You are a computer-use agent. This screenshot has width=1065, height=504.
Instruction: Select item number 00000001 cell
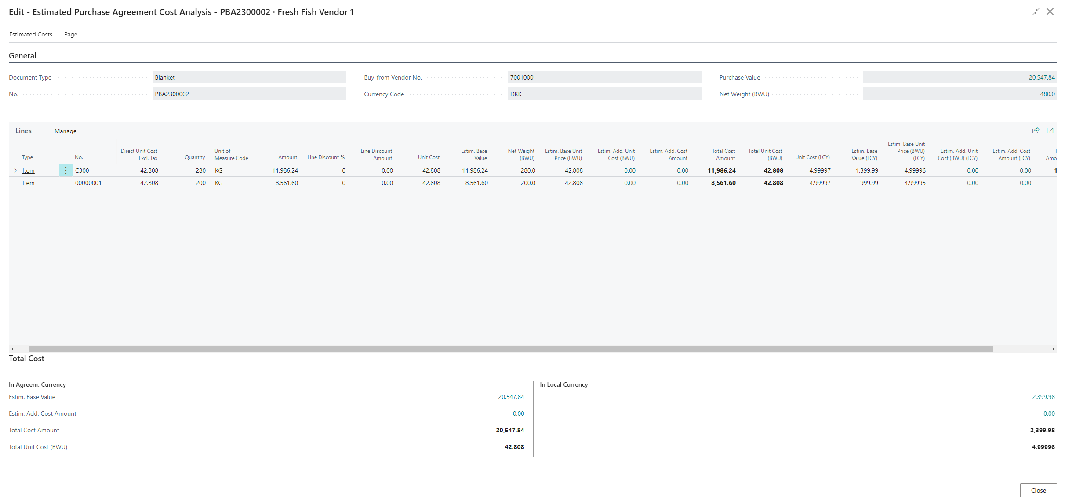point(88,183)
